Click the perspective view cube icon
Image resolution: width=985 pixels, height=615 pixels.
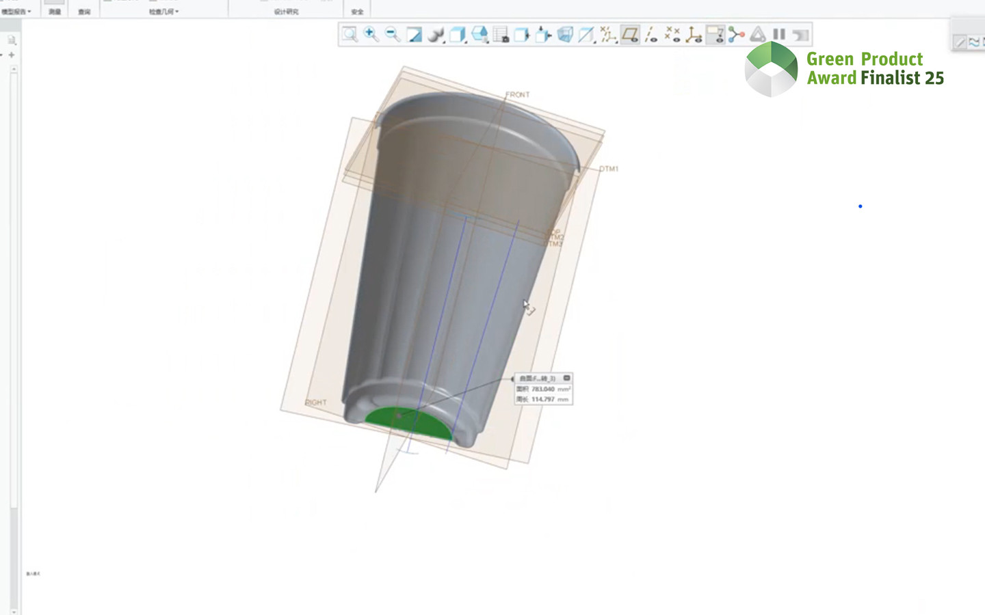point(564,34)
